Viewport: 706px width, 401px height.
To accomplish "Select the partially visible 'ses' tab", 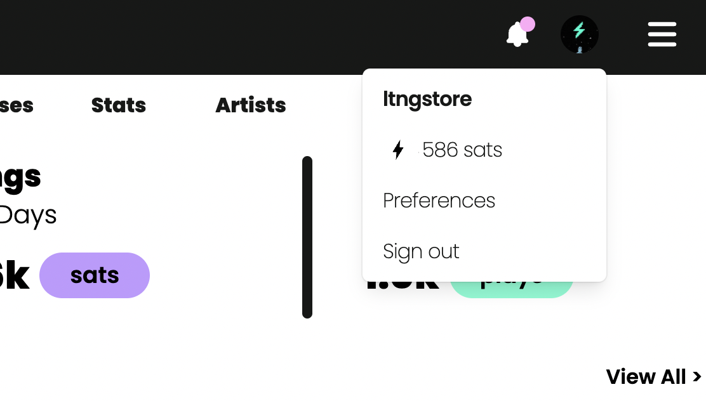I will coord(17,105).
